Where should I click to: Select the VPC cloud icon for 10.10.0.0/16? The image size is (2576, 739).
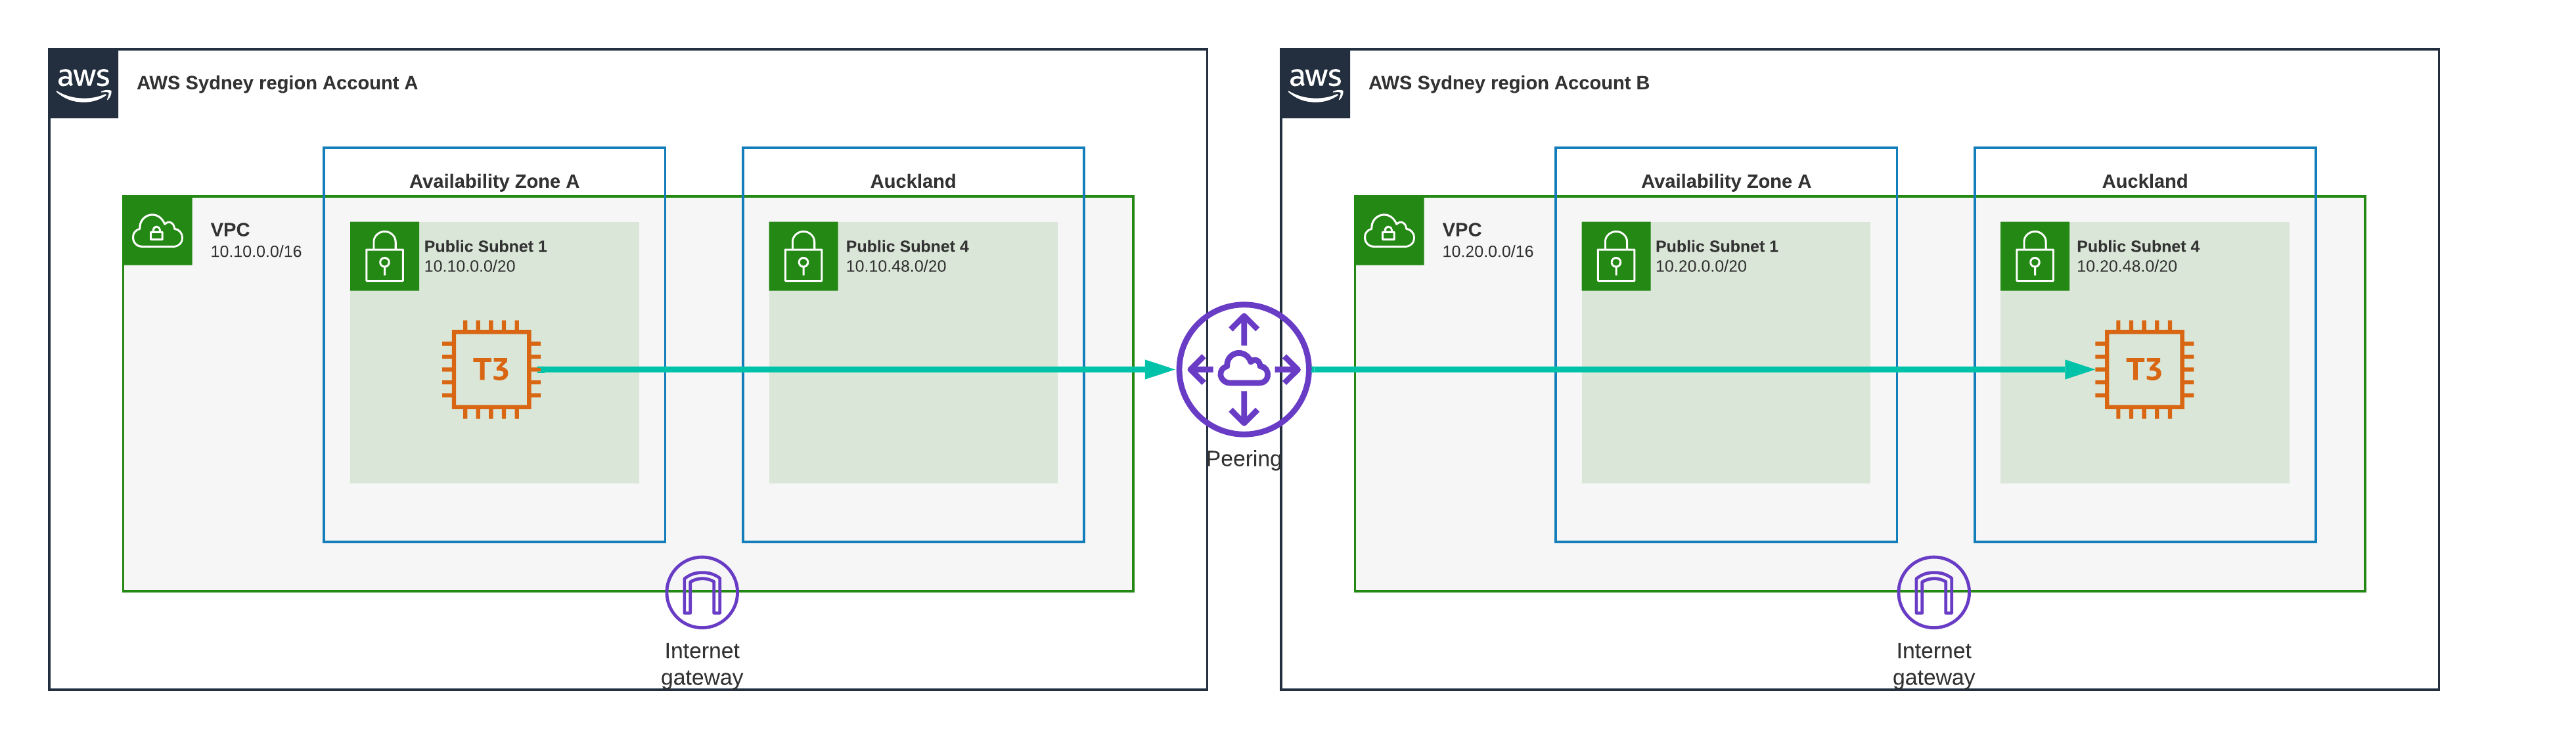[x=157, y=231]
